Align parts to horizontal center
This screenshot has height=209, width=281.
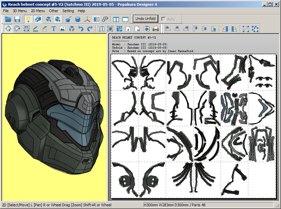pyautogui.click(x=177, y=29)
